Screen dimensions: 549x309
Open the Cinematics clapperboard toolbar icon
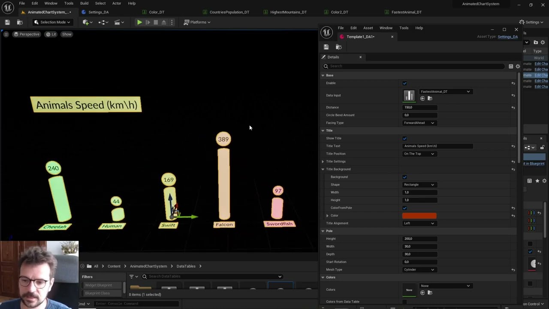[x=118, y=22]
